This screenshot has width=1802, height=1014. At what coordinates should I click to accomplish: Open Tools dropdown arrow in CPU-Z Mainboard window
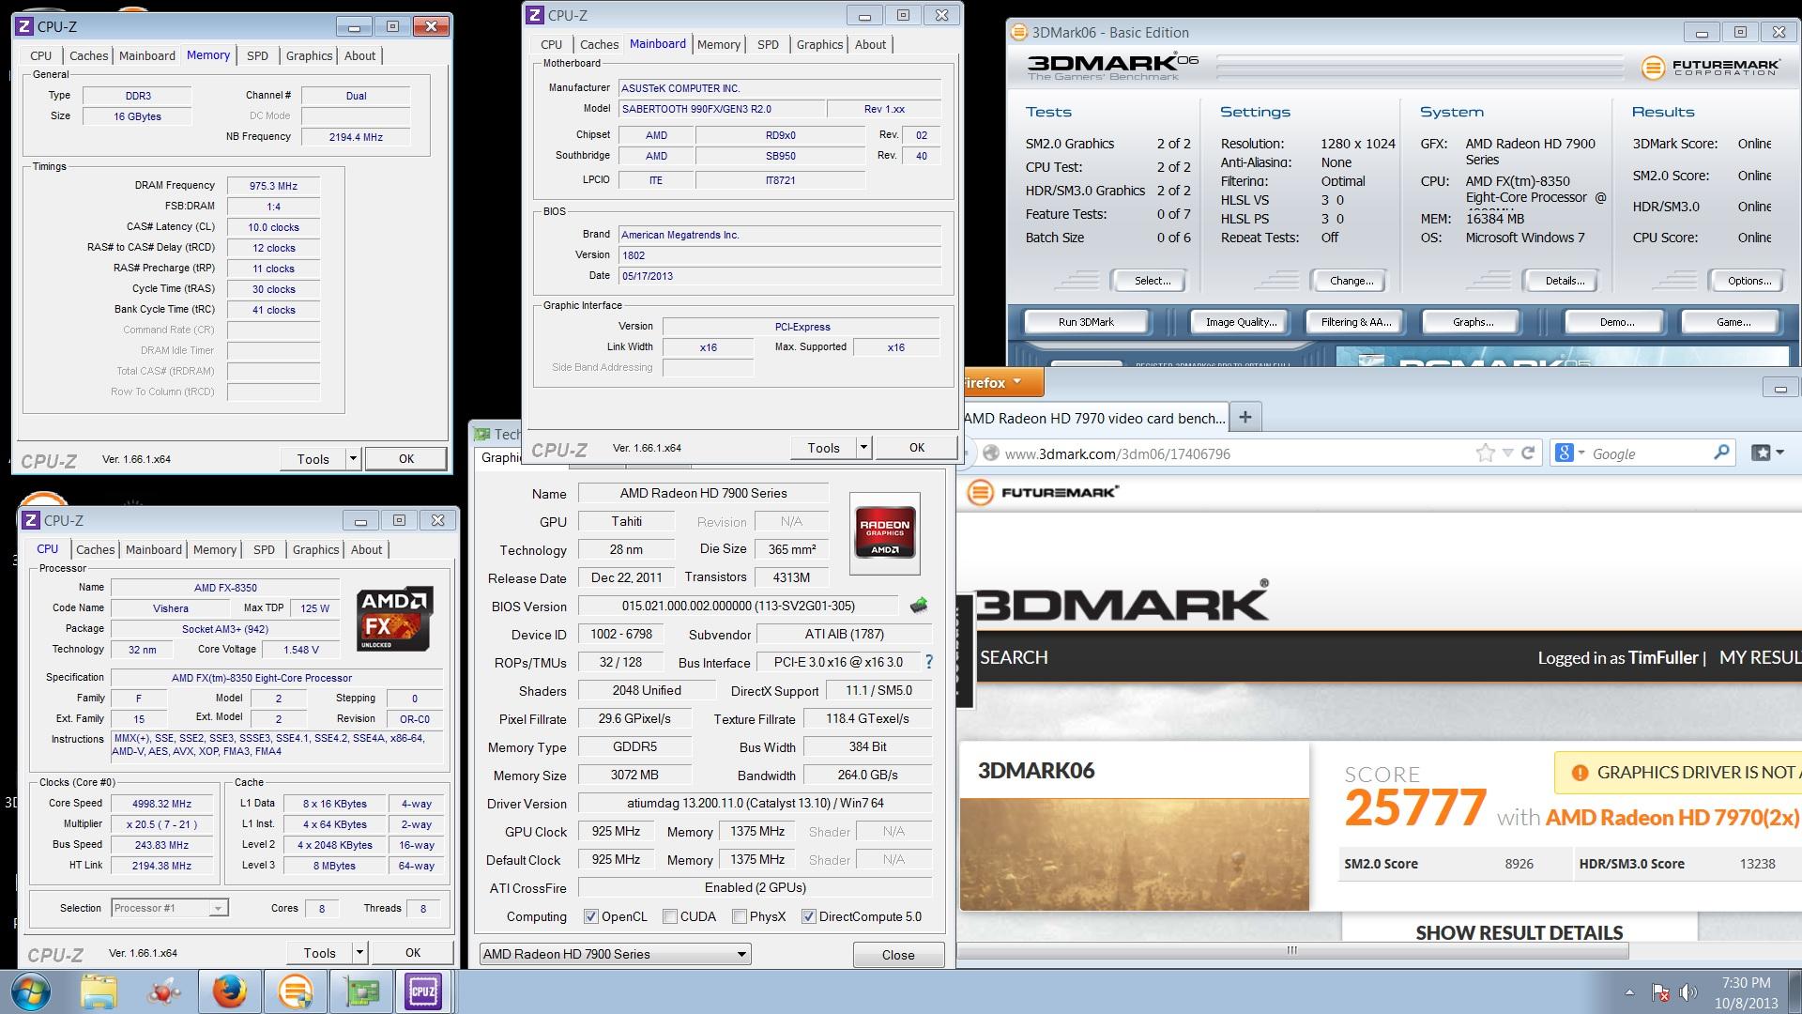(x=863, y=448)
